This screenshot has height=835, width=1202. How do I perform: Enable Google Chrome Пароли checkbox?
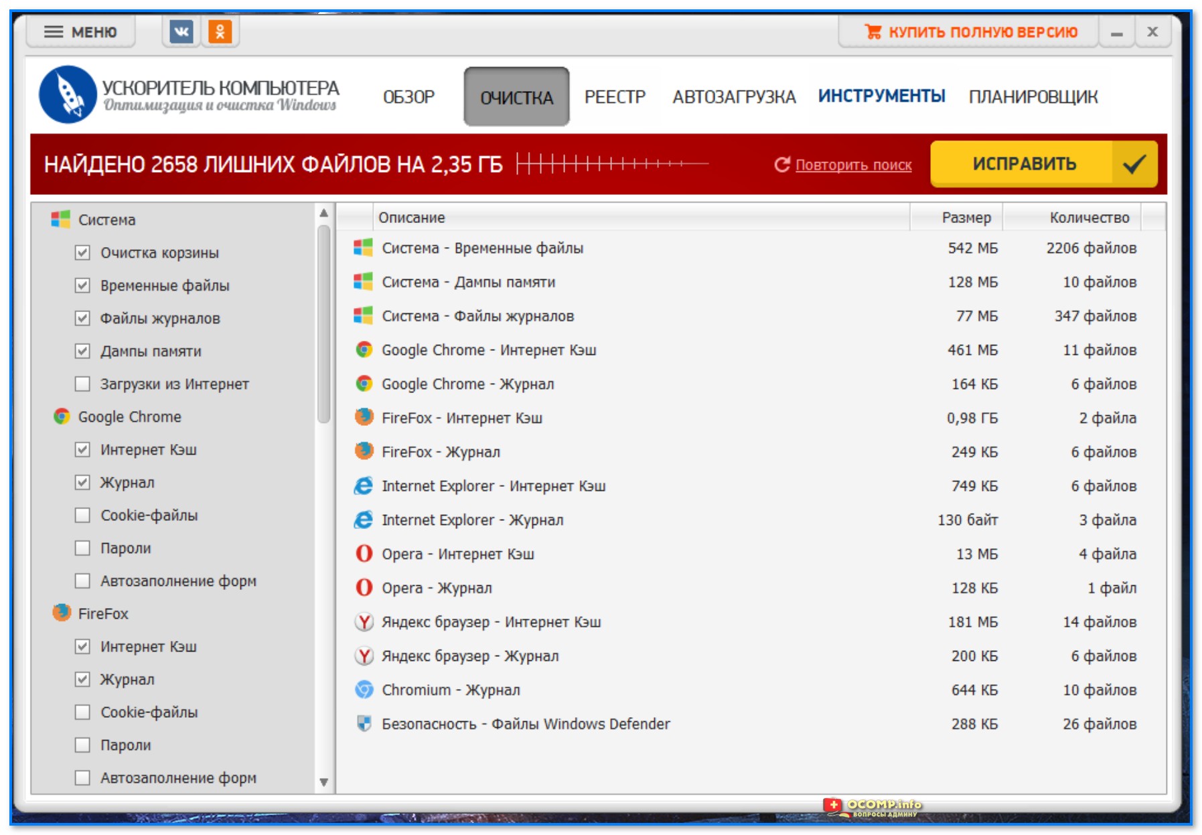pos(82,548)
